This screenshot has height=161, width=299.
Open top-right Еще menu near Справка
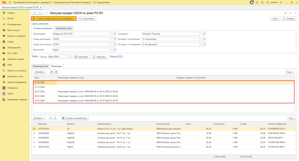276,18
